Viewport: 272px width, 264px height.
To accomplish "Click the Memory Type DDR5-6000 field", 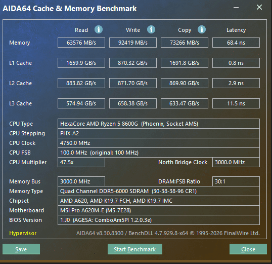I will click(159, 191).
